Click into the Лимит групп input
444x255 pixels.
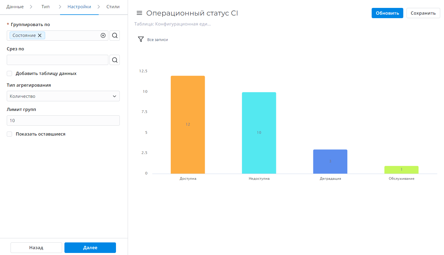point(63,121)
